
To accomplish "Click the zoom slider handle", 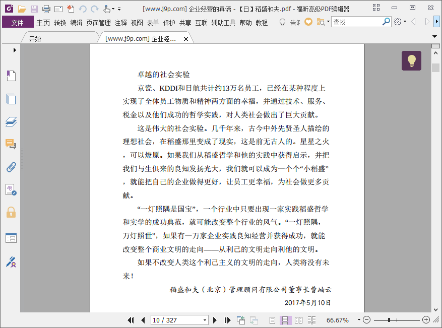I will pos(389,320).
